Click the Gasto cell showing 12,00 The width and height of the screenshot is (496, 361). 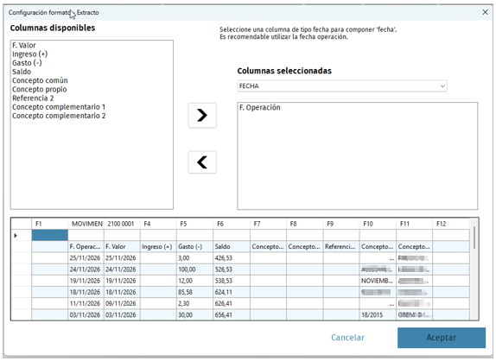[x=195, y=281]
